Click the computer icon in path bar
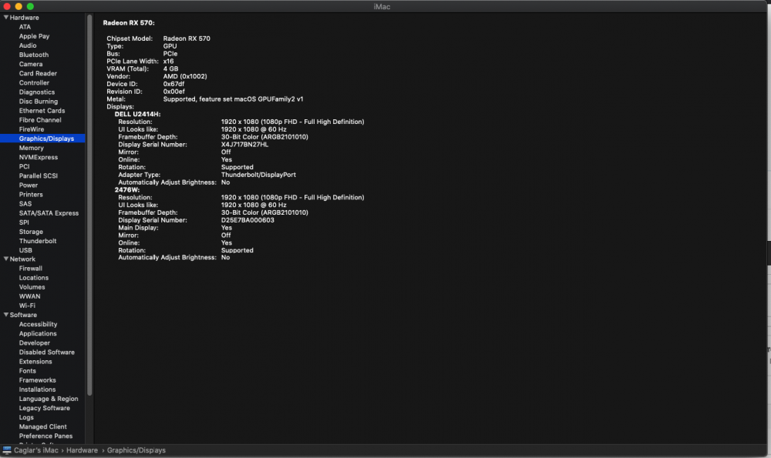The image size is (771, 458). pos(7,450)
